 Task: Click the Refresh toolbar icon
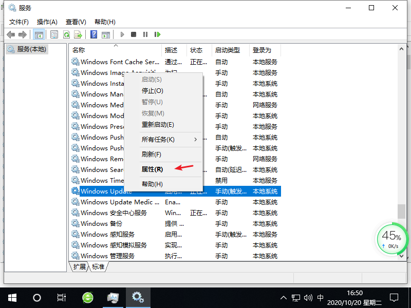coord(67,34)
